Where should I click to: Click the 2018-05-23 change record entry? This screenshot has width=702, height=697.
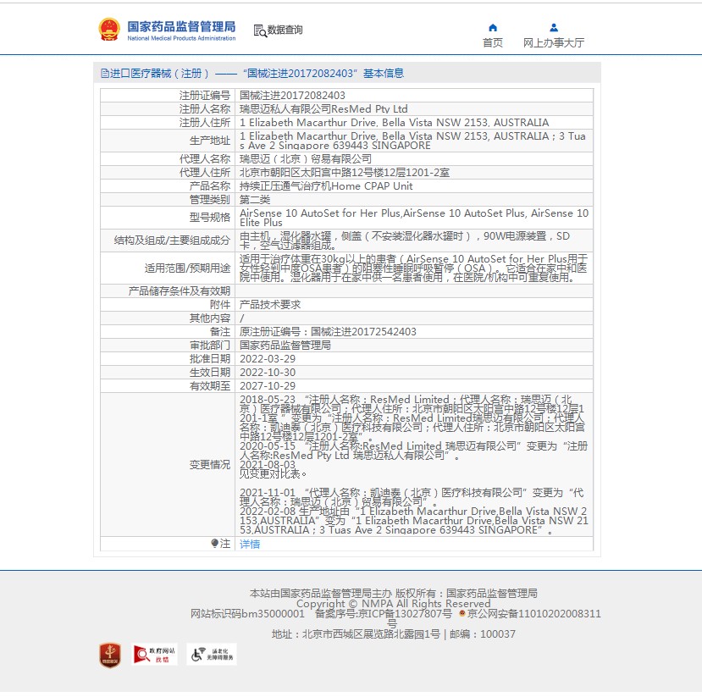click(x=412, y=418)
